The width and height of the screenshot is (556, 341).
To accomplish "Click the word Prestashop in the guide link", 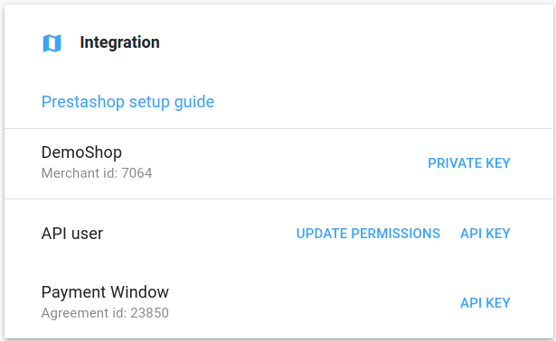I will coord(83,102).
